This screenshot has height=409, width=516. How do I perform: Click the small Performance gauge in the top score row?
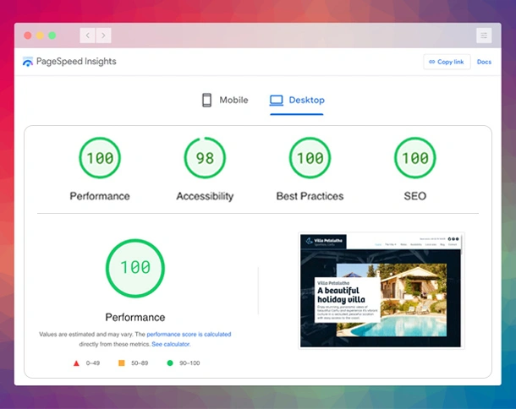click(100, 158)
